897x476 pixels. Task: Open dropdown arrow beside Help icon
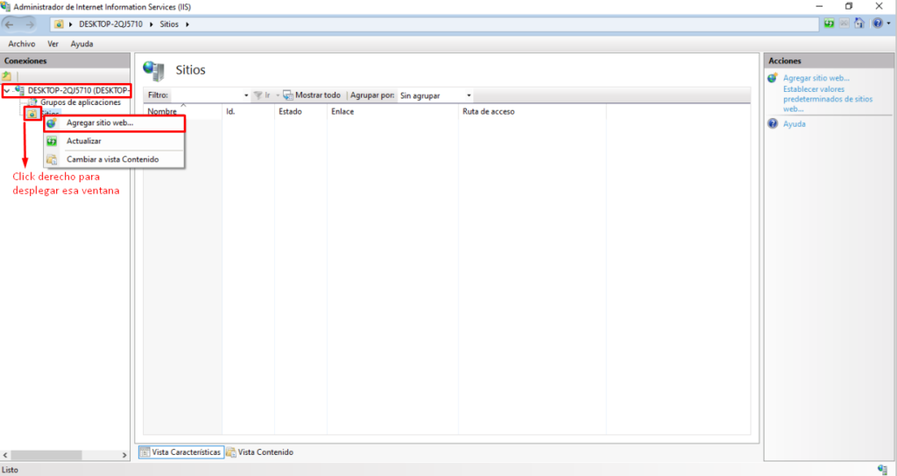[888, 24]
